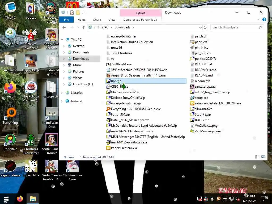Open Santa Claus Trouble desktop icon
Viewport: 272px width, 204px height.
pyautogui.click(x=52, y=144)
